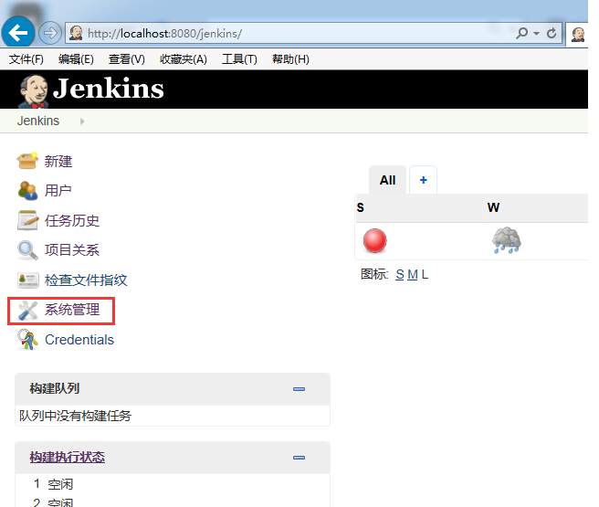The height and width of the screenshot is (507, 599).
Task: Expand the breadcrumb arrow next to Jenkins
Action: (82, 121)
